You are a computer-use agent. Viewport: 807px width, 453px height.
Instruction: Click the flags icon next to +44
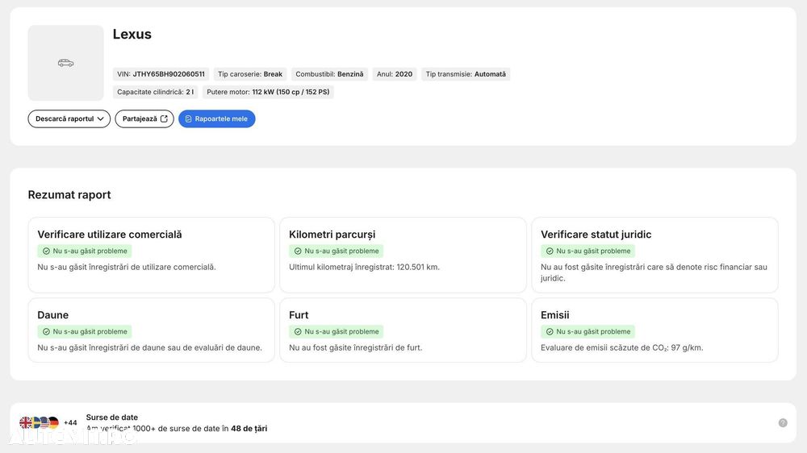click(39, 422)
